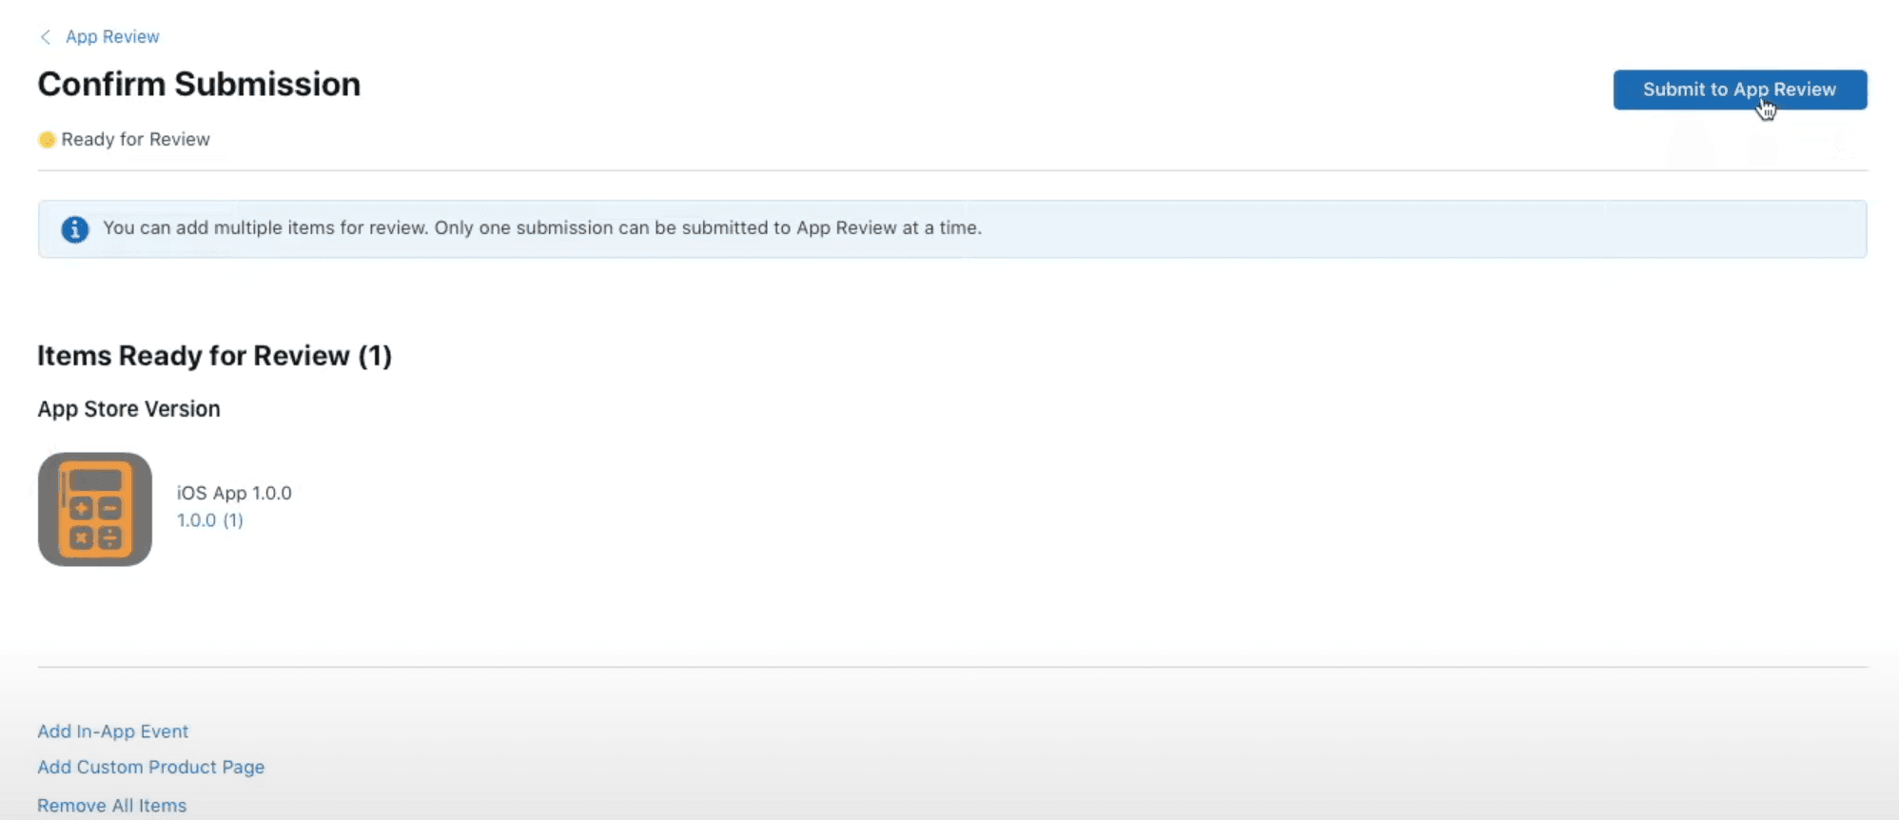This screenshot has width=1899, height=820.
Task: Click the App Store Version subheading
Action: tap(128, 409)
